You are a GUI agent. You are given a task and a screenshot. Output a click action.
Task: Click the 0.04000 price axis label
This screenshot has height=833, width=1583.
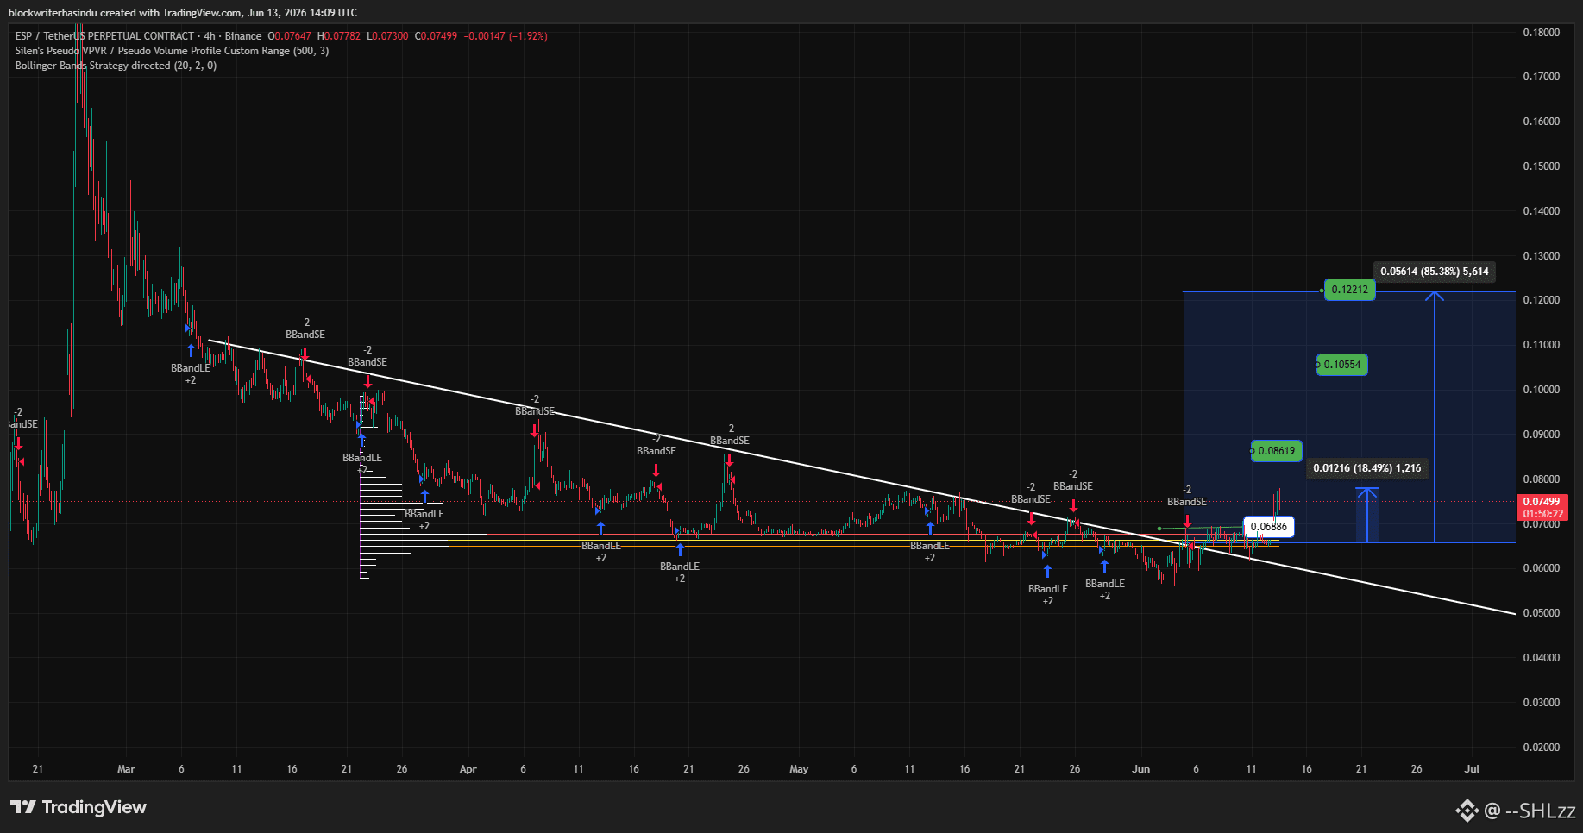[1541, 658]
